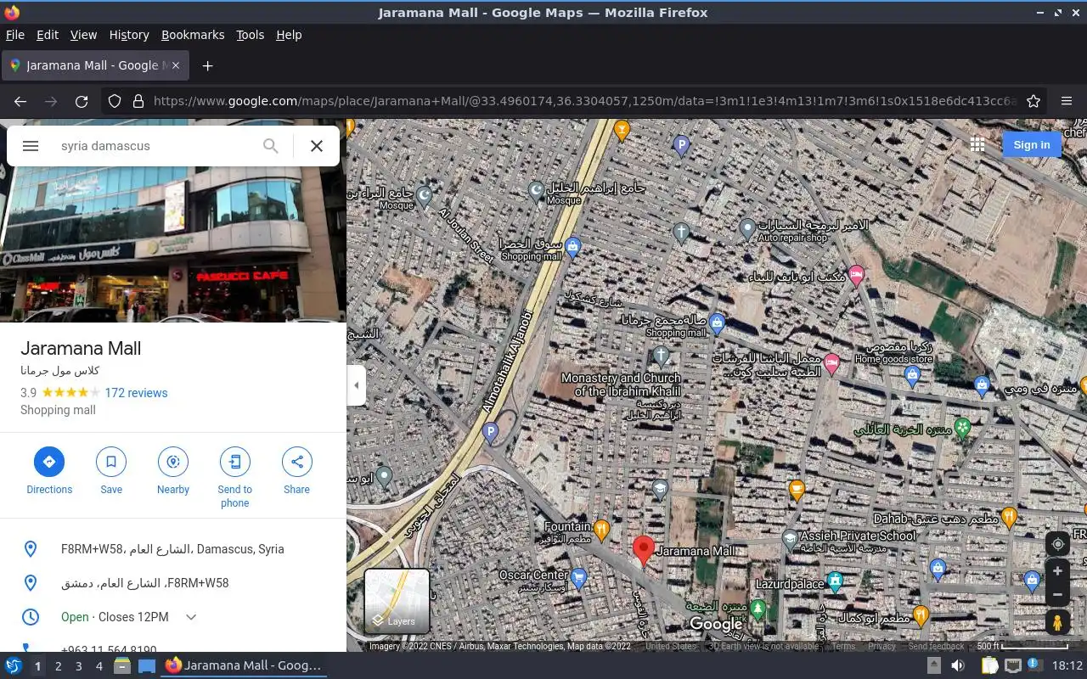Click the Shopping mall marker سوق الخضرا

click(572, 247)
